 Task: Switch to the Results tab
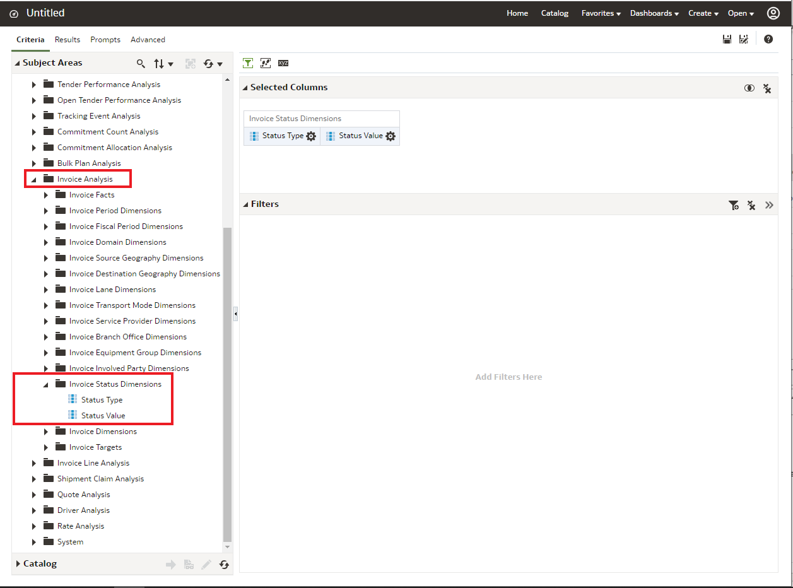click(x=68, y=40)
